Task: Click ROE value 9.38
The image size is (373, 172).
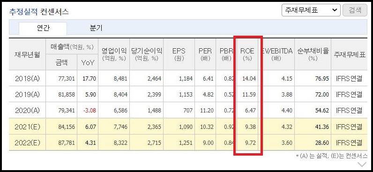Action: coord(250,127)
